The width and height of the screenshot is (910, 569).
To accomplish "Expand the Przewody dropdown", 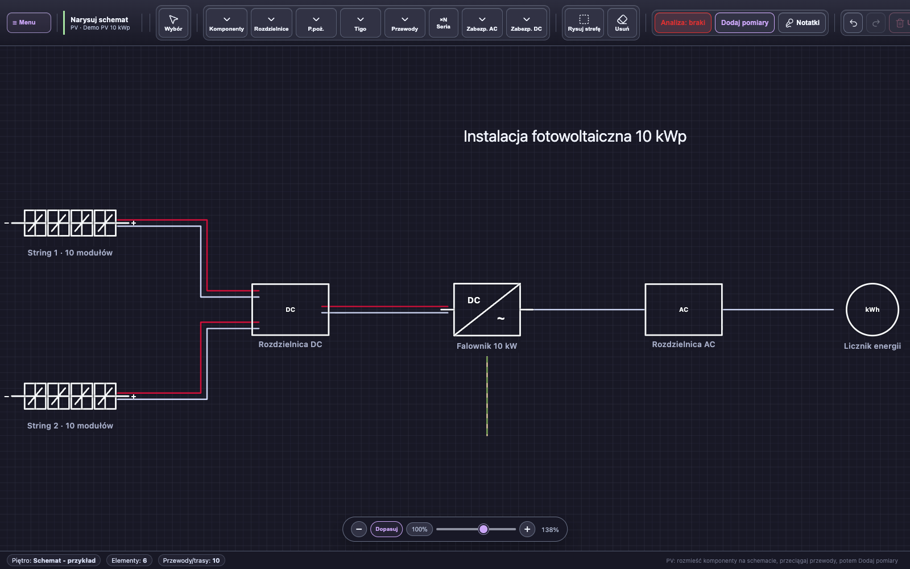I will tap(405, 23).
